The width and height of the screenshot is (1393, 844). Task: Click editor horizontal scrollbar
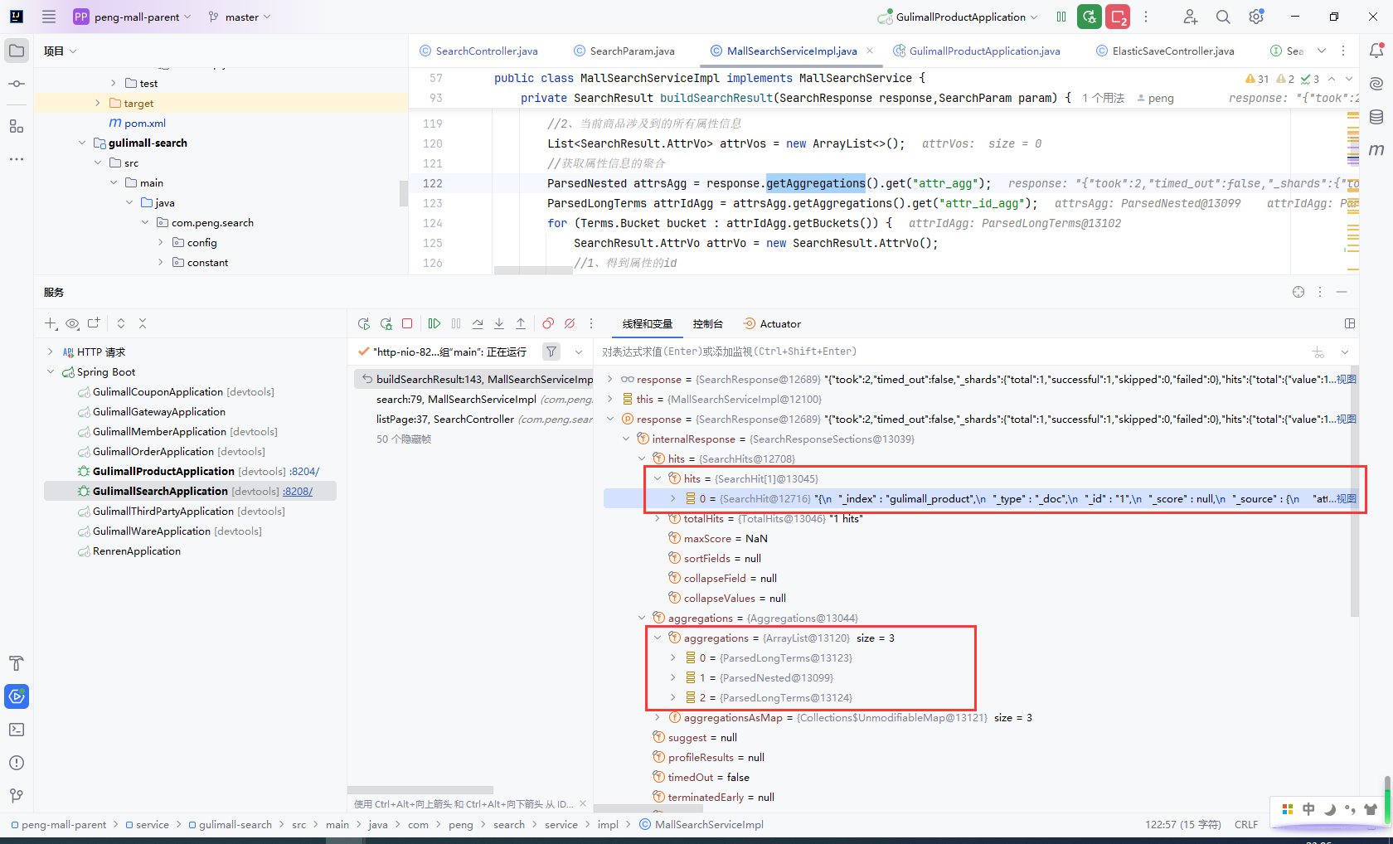533,270
